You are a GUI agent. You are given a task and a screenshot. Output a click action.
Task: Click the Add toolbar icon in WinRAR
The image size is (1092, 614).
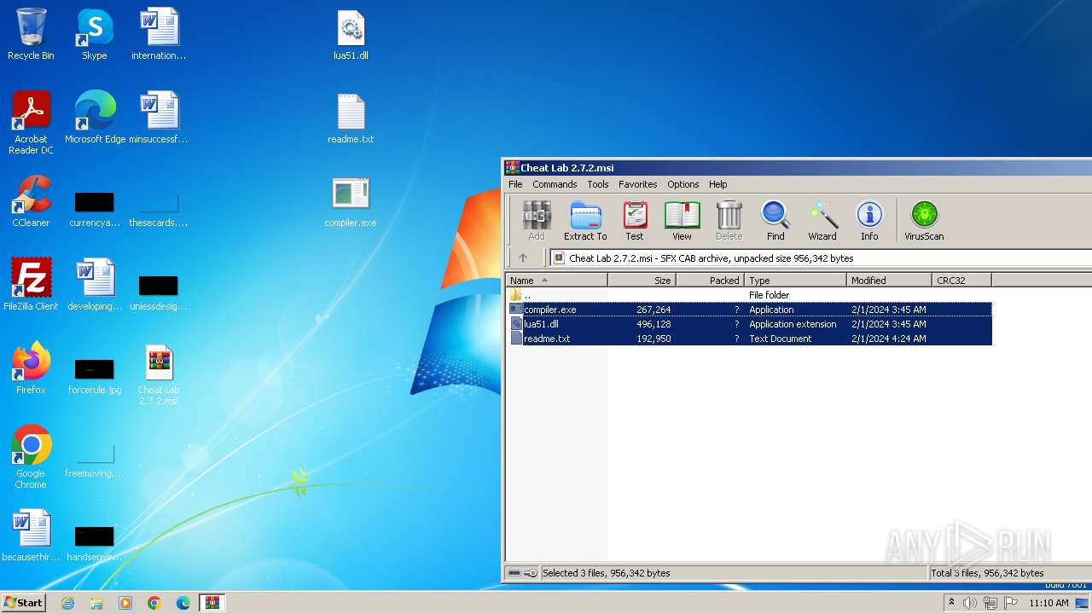point(536,221)
